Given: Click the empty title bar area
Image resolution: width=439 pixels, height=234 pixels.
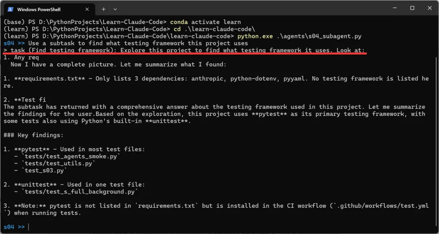Looking at the screenshot, I should (252, 8).
